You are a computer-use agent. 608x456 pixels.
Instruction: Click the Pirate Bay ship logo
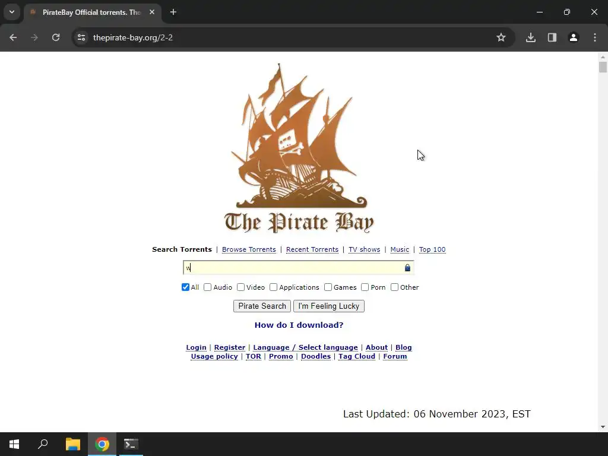(299, 149)
